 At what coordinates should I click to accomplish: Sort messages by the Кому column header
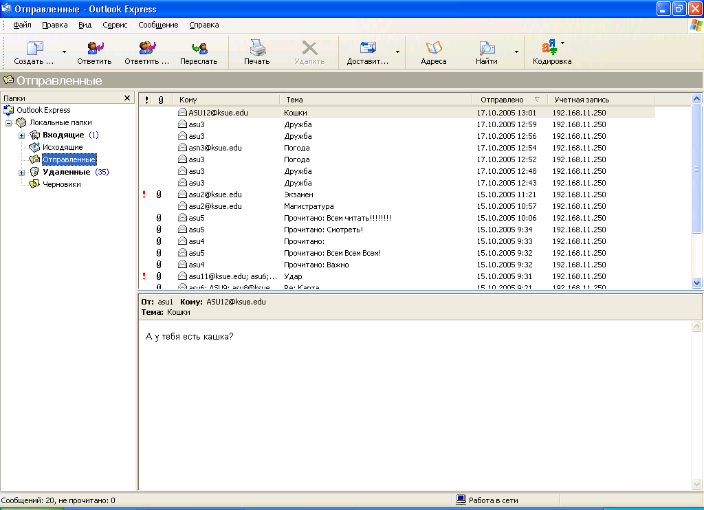(226, 100)
